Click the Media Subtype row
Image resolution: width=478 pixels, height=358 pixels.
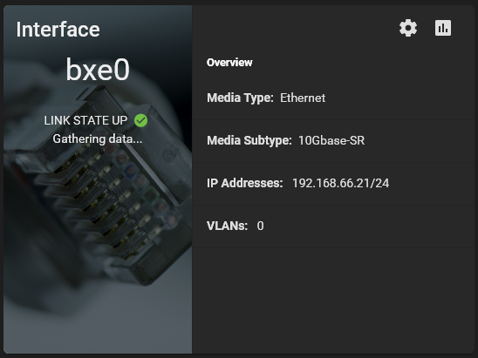333,141
